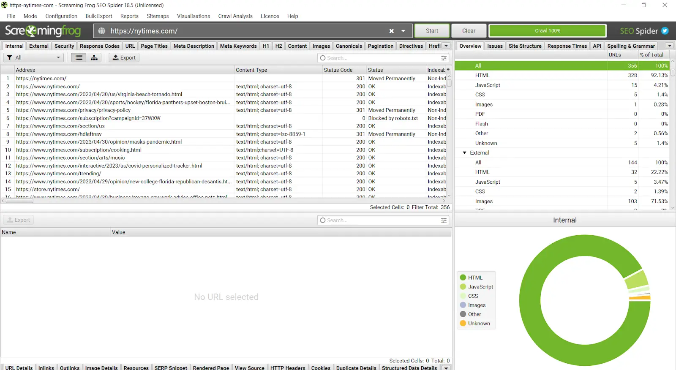Collapse the External tree section
The image size is (676, 370).
click(x=465, y=153)
